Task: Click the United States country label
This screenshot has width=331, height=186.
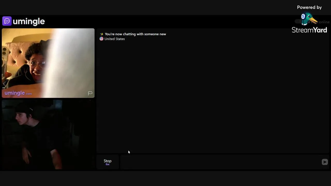Action: click(115, 39)
